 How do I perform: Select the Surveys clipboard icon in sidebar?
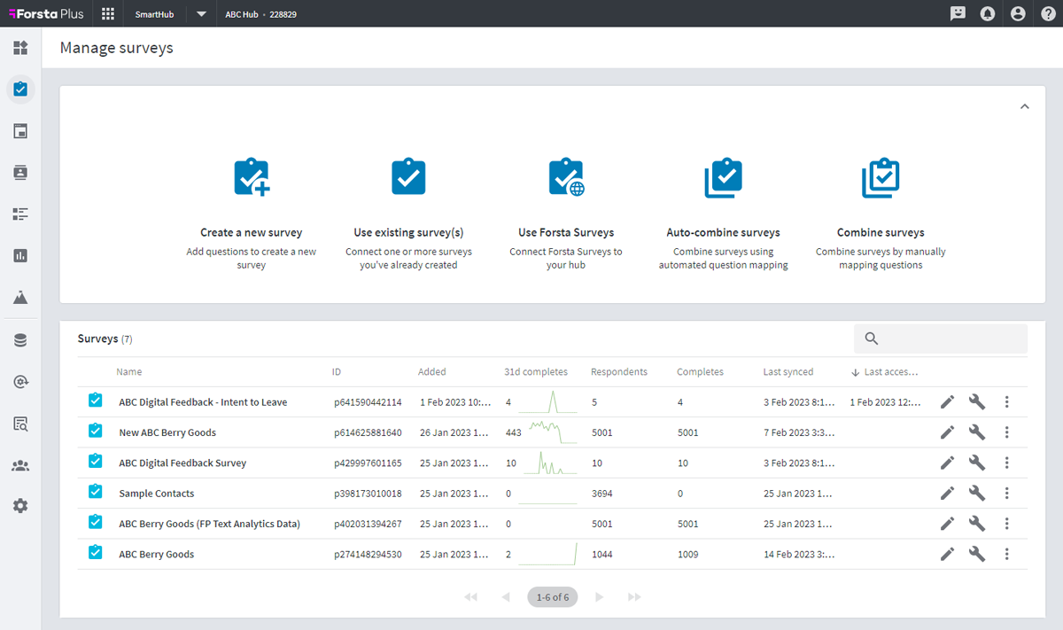pos(20,89)
